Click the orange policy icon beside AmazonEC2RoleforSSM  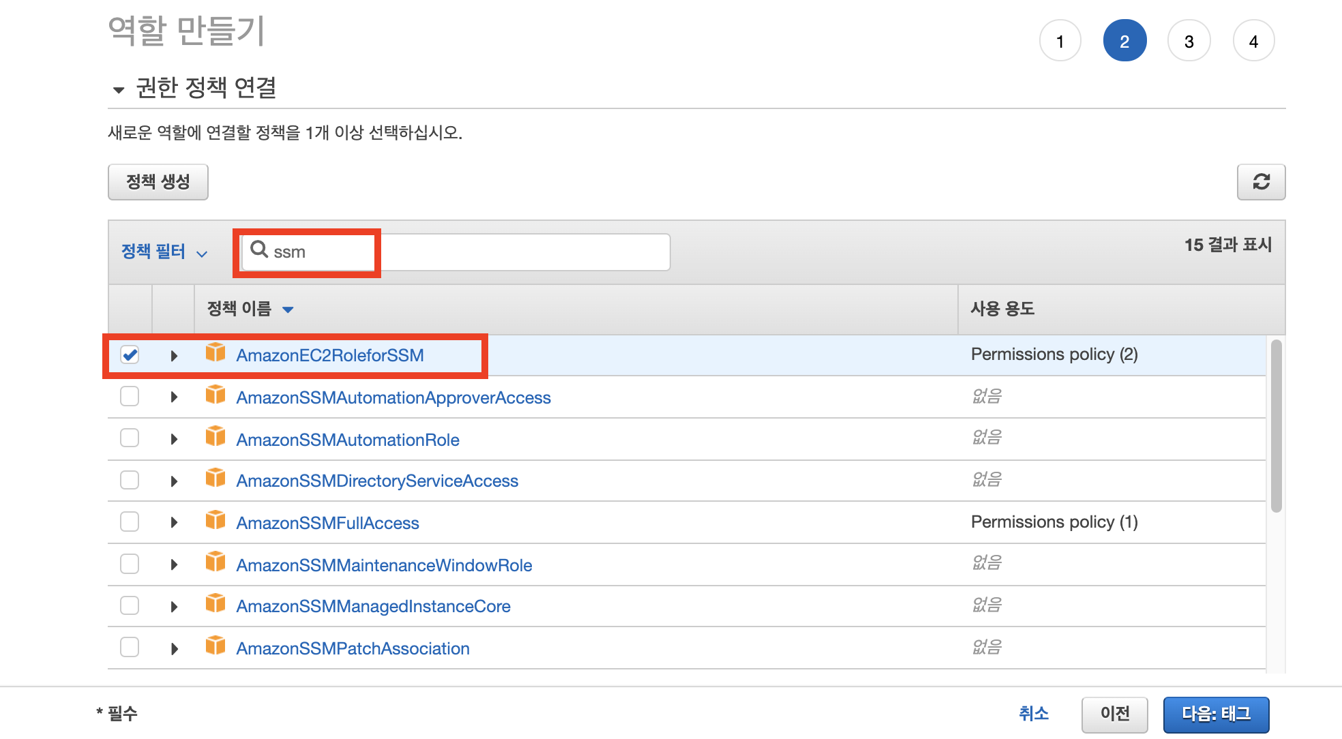coord(215,352)
